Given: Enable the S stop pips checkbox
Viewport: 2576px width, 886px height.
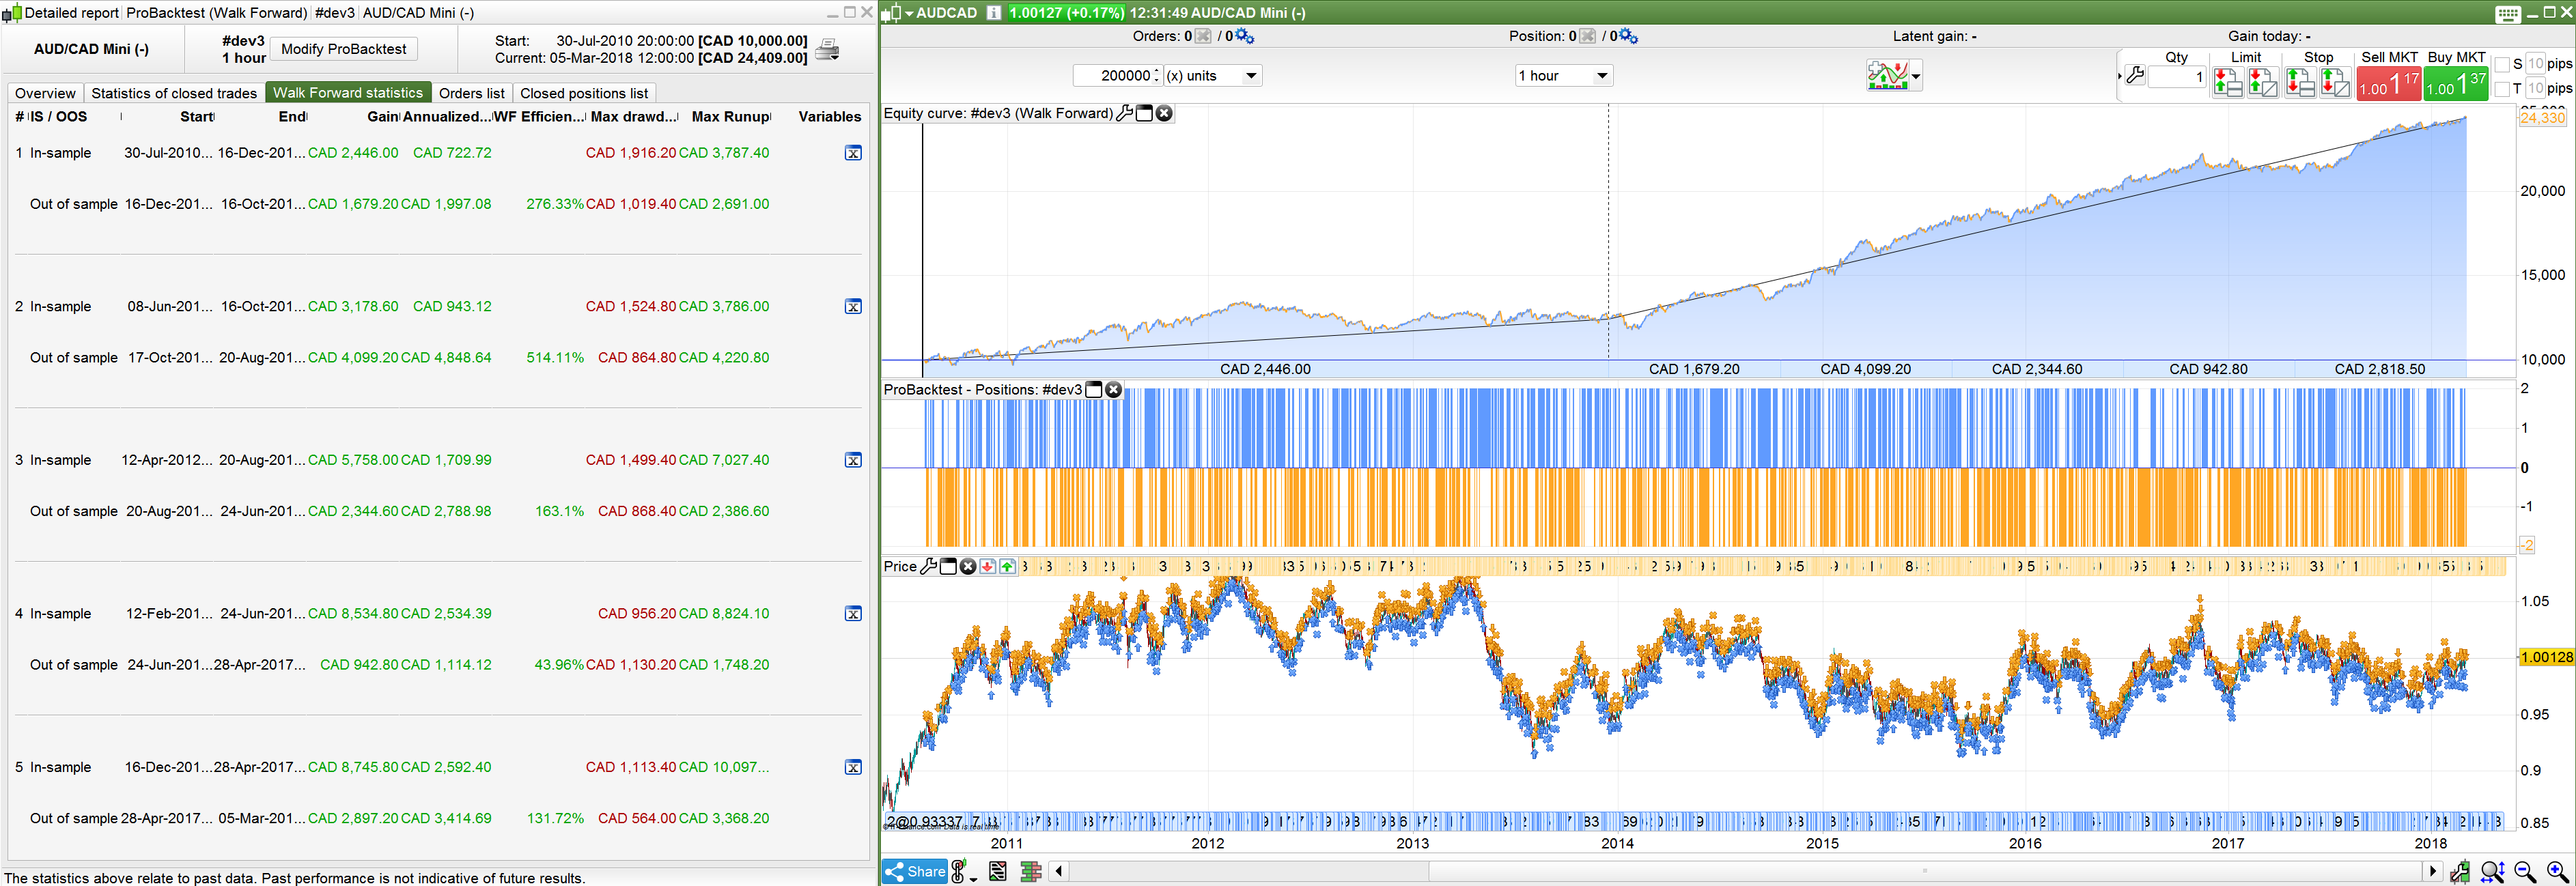Looking at the screenshot, I should coord(2502,64).
